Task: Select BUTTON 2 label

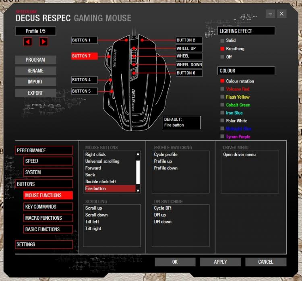Action: click(189, 40)
